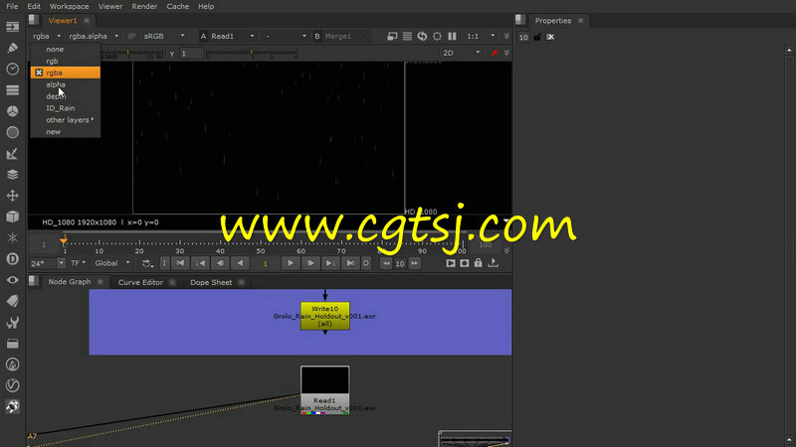Open the 1:1 zoom dropdown
Image resolution: width=796 pixels, height=447 pixels.
click(481, 36)
